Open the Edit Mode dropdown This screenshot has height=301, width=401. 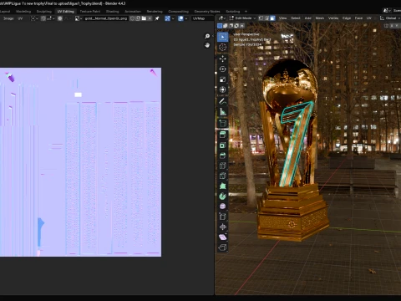click(243, 18)
